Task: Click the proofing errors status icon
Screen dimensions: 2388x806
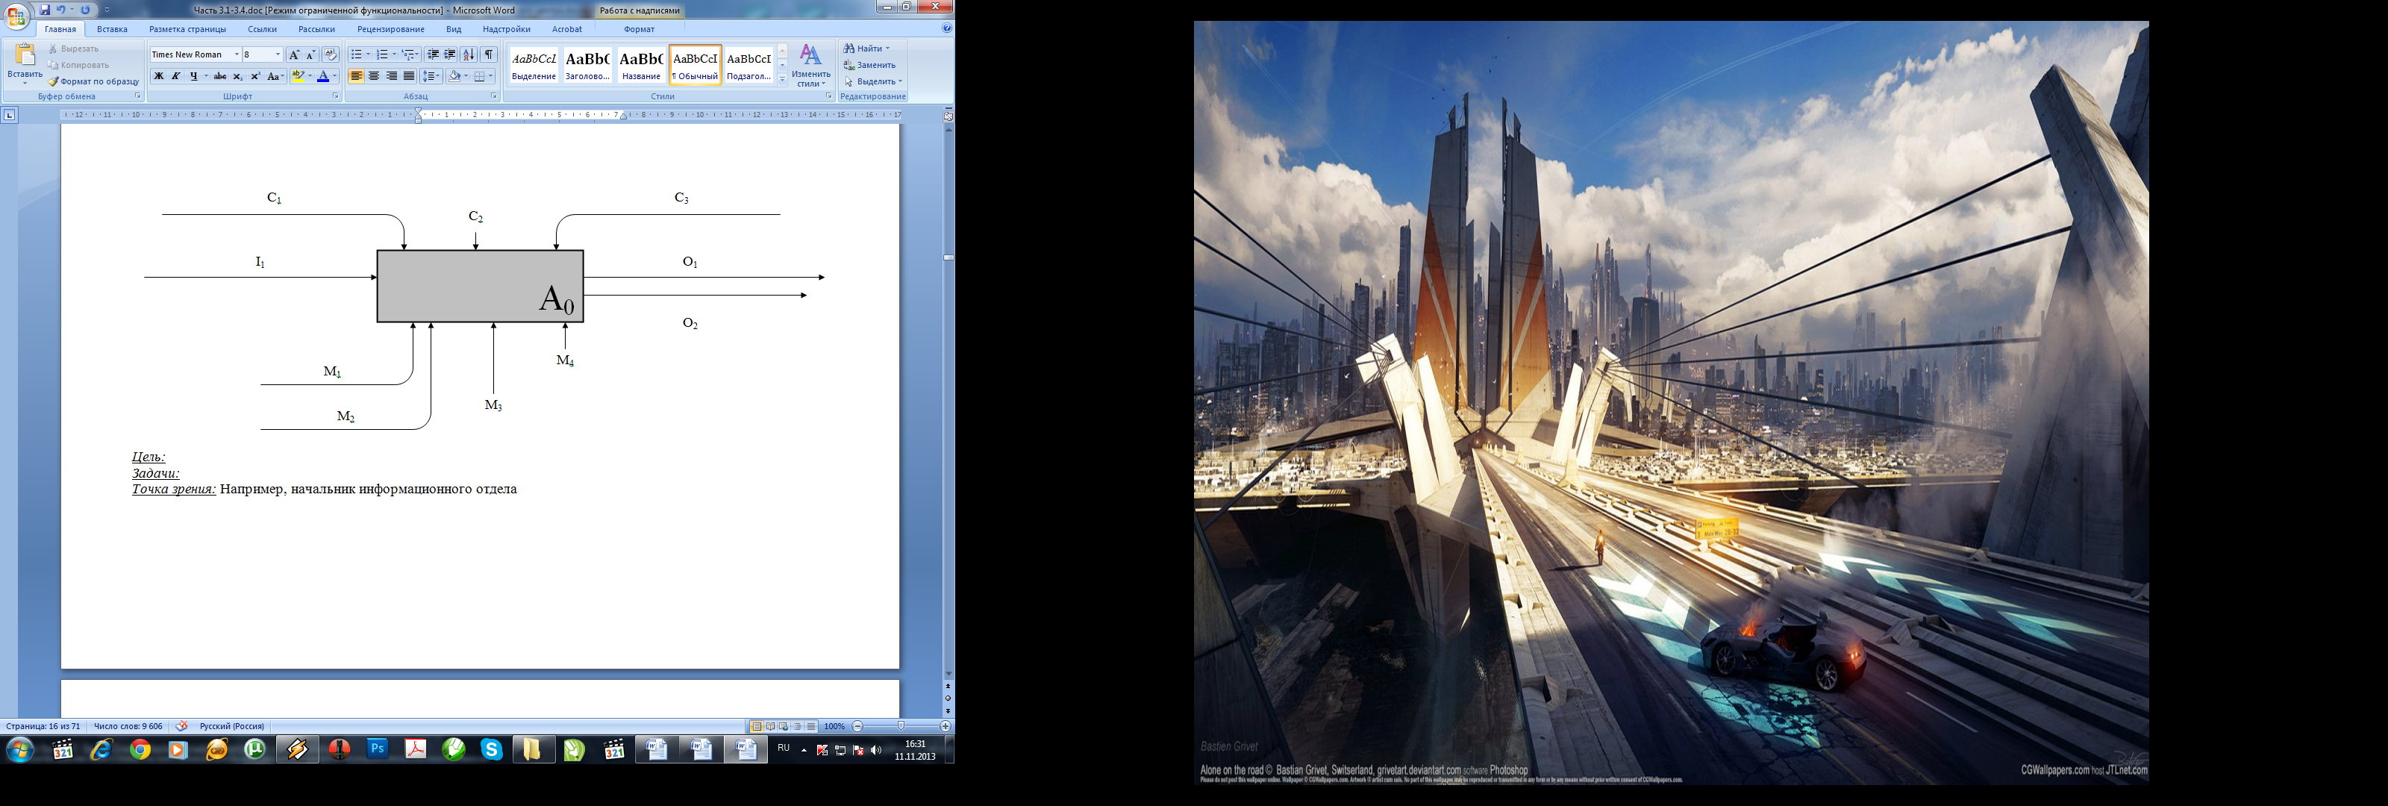Action: pyautogui.click(x=181, y=726)
